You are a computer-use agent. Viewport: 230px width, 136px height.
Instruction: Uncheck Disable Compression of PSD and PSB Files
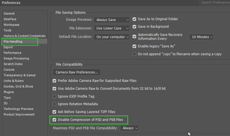(54, 120)
